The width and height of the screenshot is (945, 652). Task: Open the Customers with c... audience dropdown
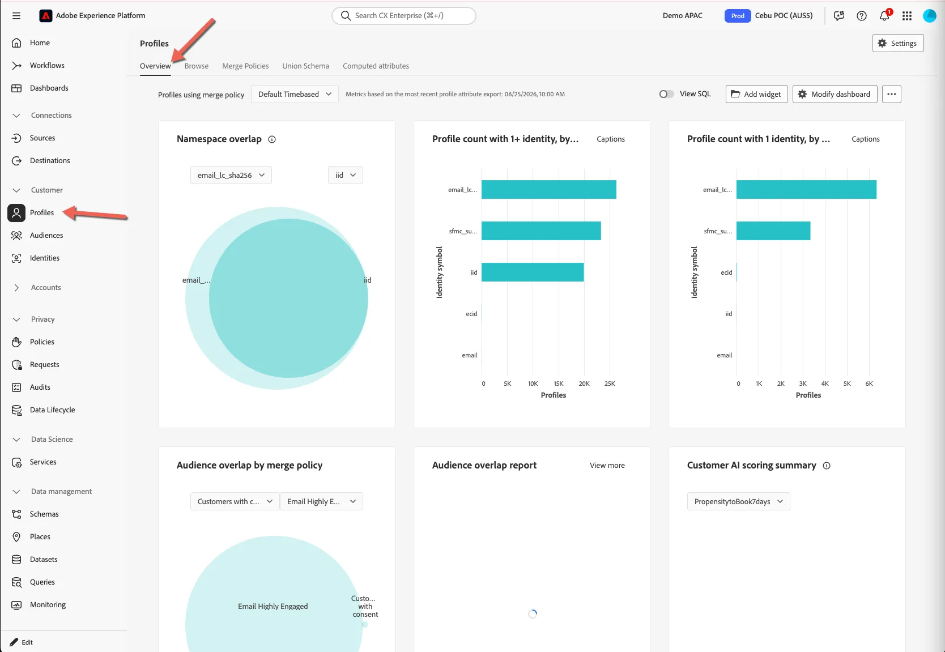tap(235, 501)
